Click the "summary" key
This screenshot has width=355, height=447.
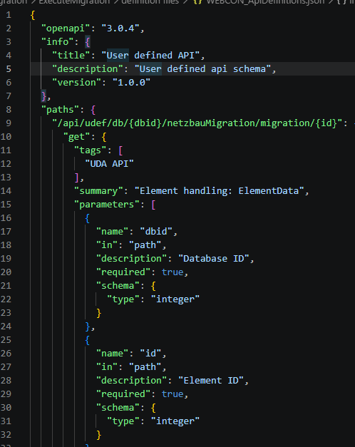(98, 191)
